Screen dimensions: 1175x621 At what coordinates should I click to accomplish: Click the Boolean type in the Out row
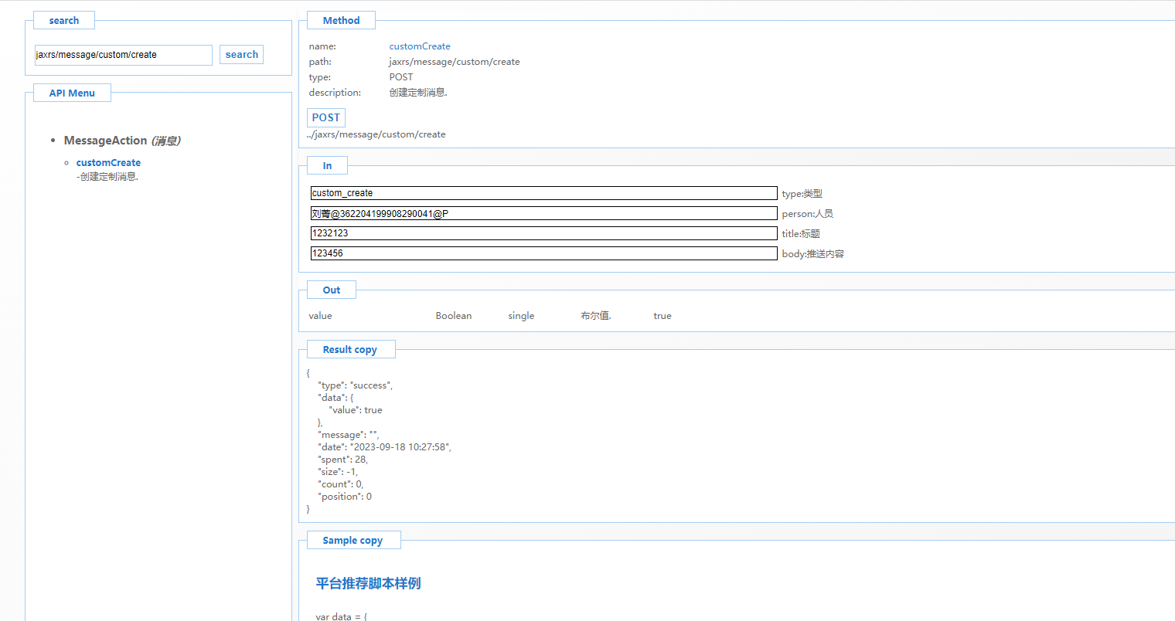454,316
